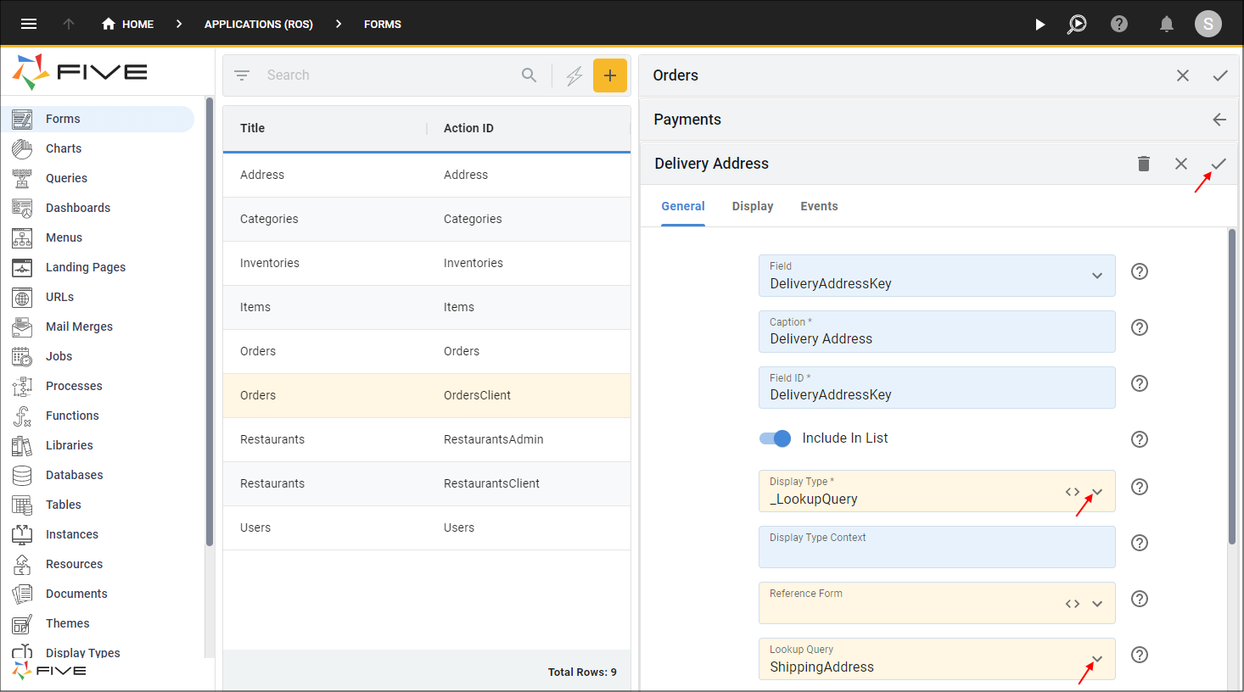Open help for Include In List
Image resolution: width=1244 pixels, height=692 pixels.
pyautogui.click(x=1140, y=439)
